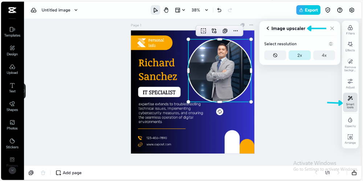
Task: Undo the last action
Action: (219, 10)
